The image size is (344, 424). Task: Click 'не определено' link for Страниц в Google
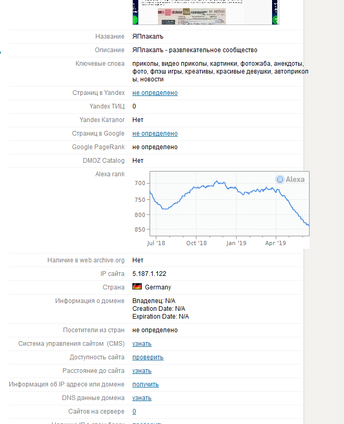pos(155,134)
